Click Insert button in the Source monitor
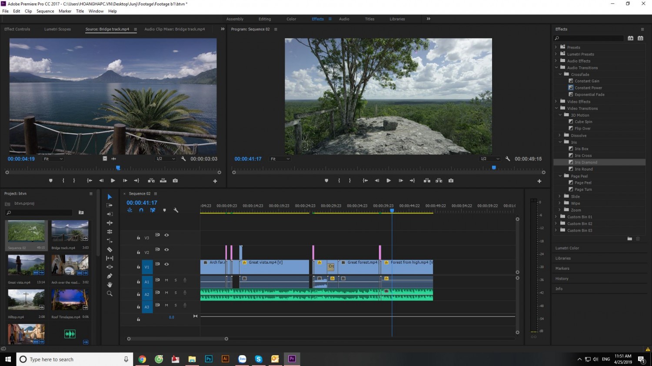Screen dimensions: 652x366 (151, 181)
